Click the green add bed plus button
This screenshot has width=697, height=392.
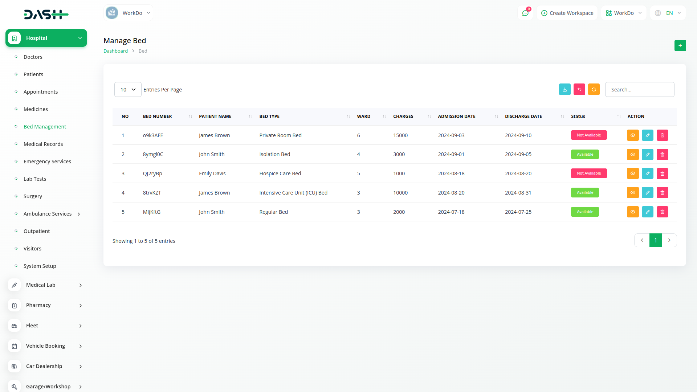pyautogui.click(x=680, y=45)
